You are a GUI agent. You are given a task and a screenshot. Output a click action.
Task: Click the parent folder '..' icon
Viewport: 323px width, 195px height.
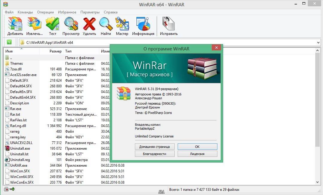(7, 58)
